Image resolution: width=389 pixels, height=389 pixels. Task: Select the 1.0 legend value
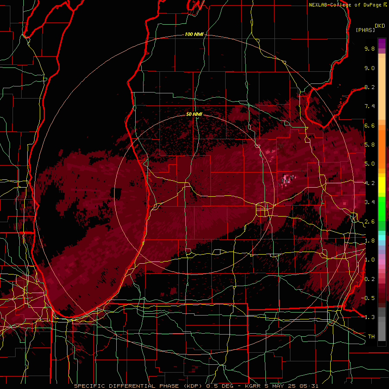370,260
